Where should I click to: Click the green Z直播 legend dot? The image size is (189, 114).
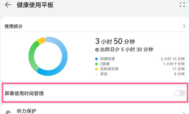(96, 64)
